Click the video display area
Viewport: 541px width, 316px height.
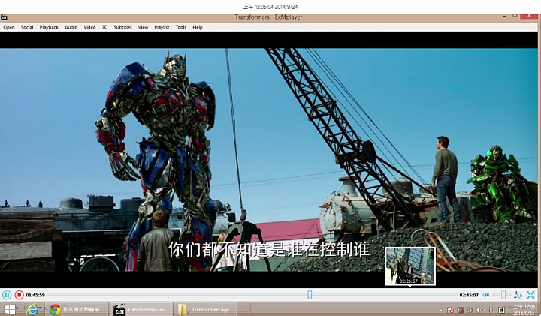[x=269, y=160]
